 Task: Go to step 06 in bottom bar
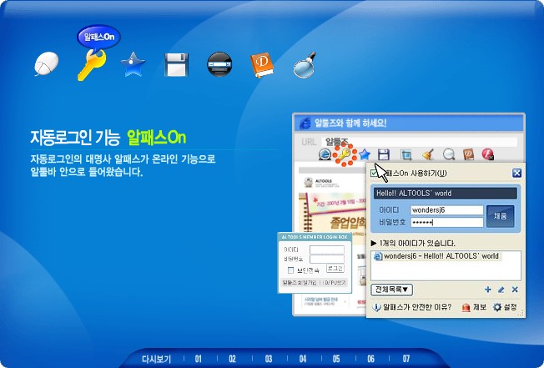(x=371, y=359)
